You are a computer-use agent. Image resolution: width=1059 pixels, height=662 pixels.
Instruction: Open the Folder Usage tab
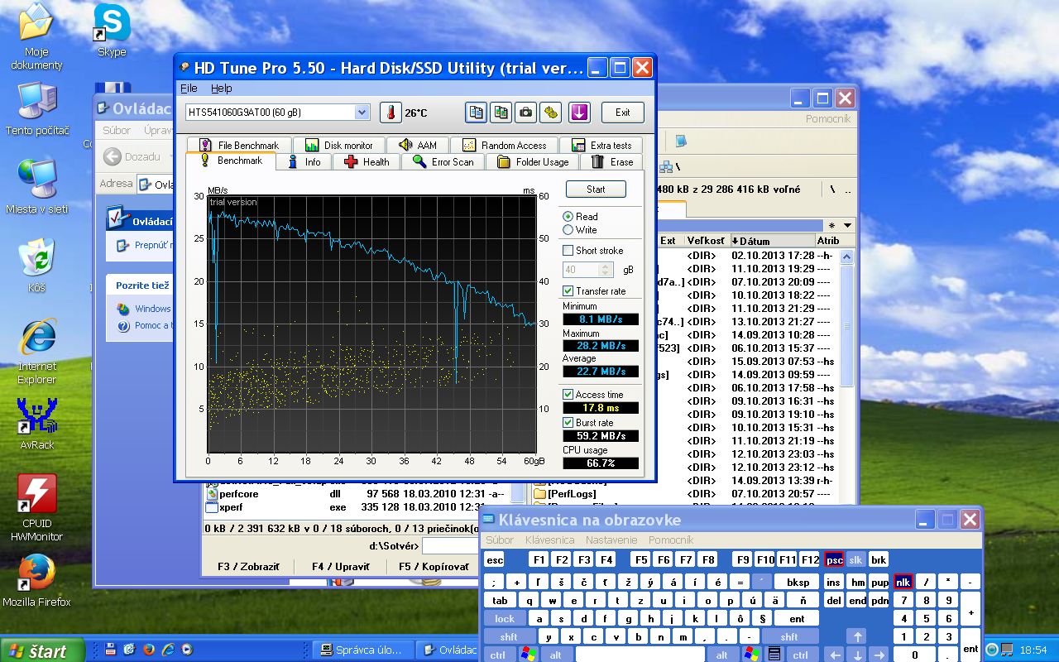(533, 162)
